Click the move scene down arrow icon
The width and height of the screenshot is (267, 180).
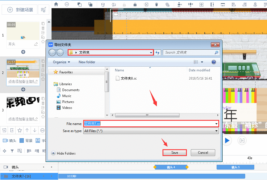click(x=35, y=130)
